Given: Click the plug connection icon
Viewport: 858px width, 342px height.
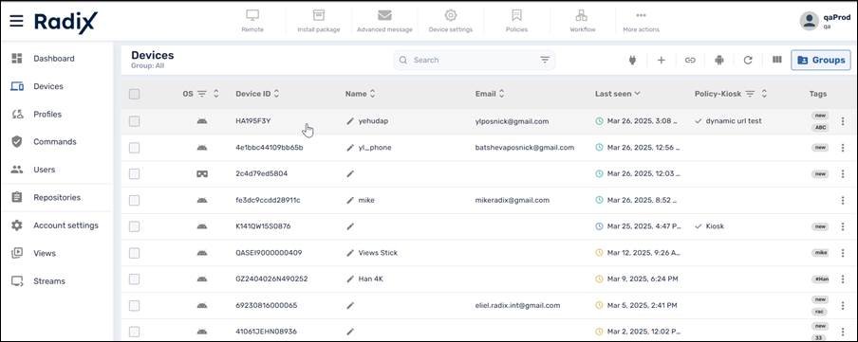Looking at the screenshot, I should [632, 60].
